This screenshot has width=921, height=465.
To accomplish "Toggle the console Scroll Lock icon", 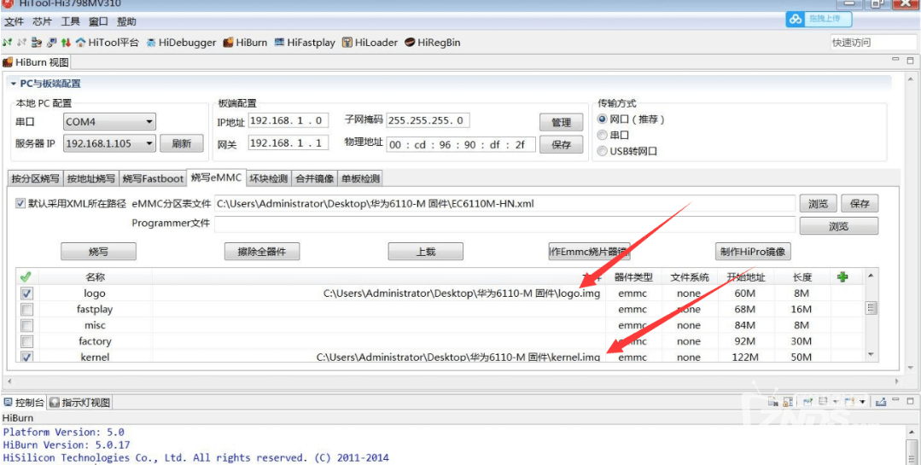I will pos(788,402).
